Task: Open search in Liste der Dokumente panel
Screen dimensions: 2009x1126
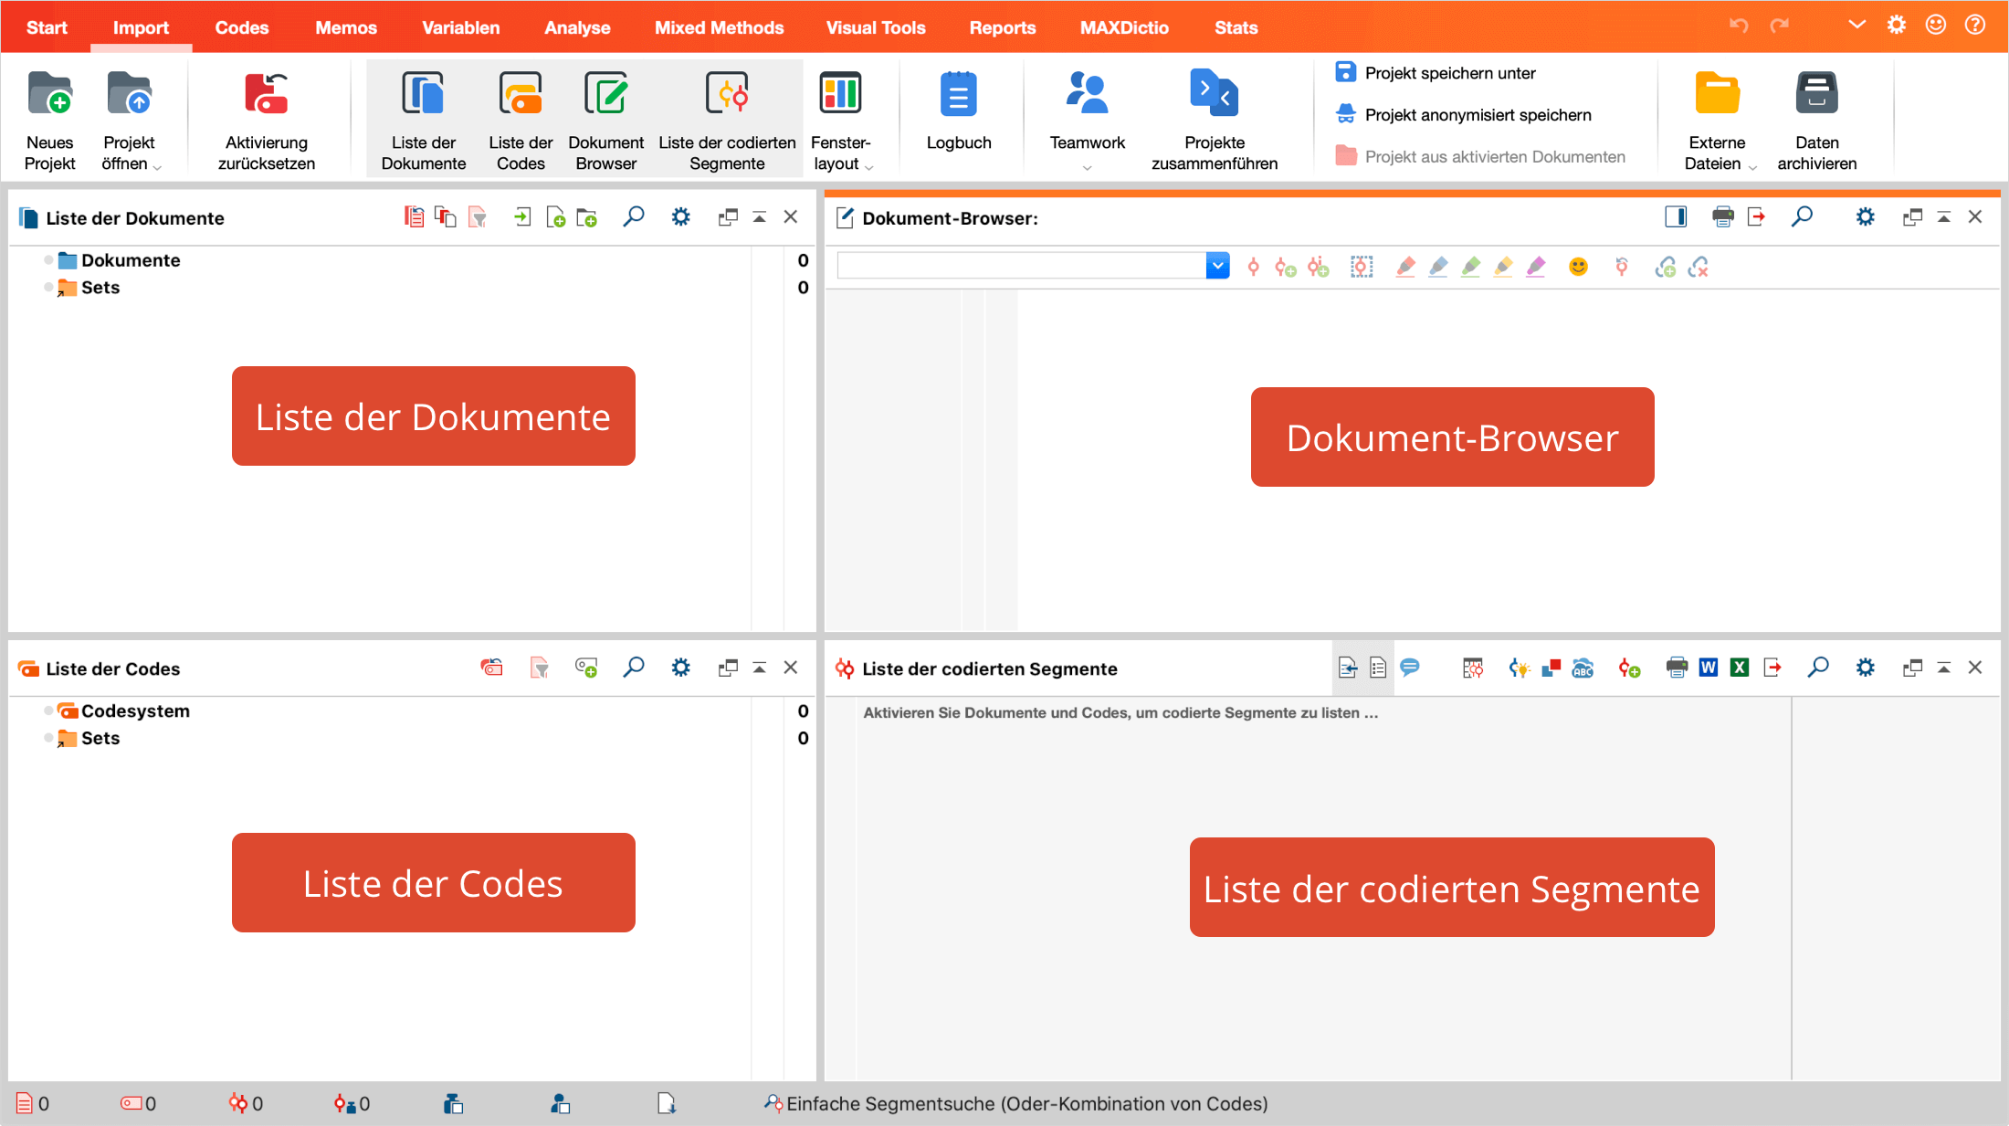Action: 634,216
